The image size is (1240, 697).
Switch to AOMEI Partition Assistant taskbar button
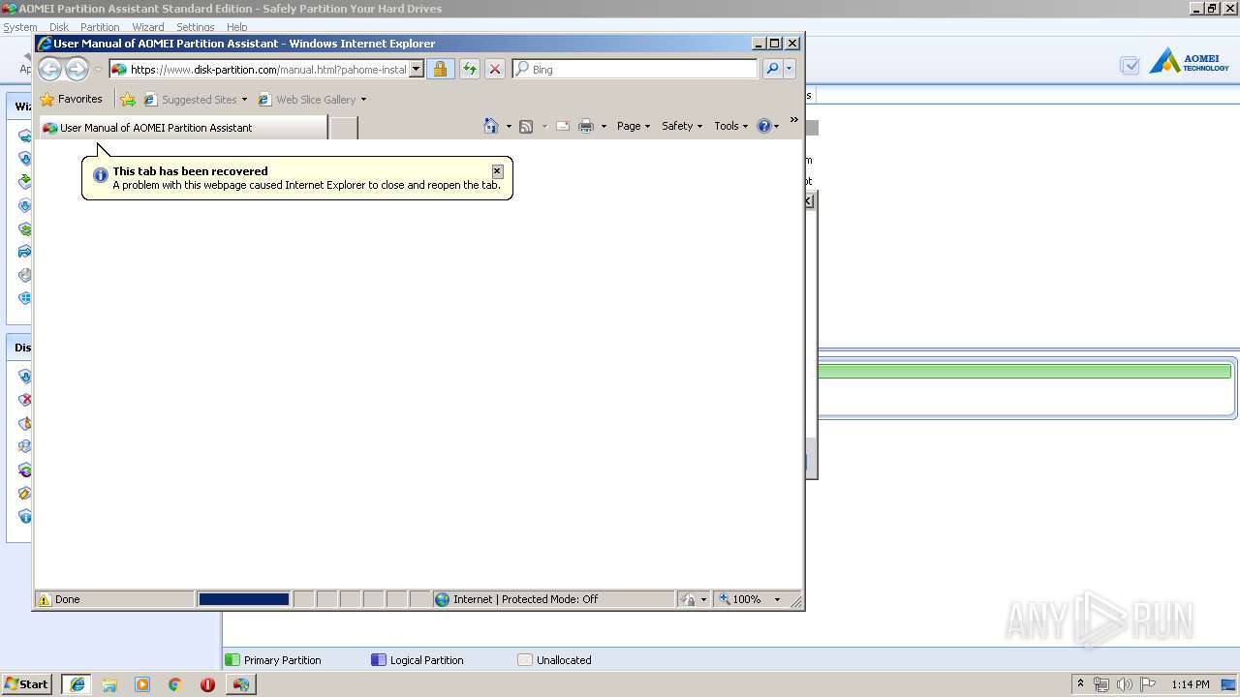(240, 684)
